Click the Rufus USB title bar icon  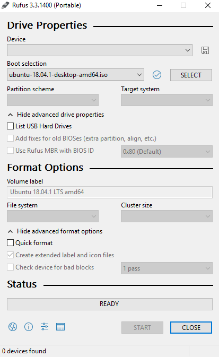click(x=5, y=5)
